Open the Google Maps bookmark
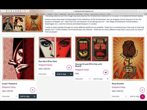The image size is (147, 110). [x=63, y=14]
